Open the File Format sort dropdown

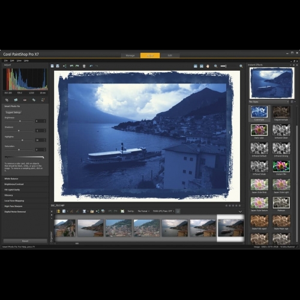(x=143, y=211)
